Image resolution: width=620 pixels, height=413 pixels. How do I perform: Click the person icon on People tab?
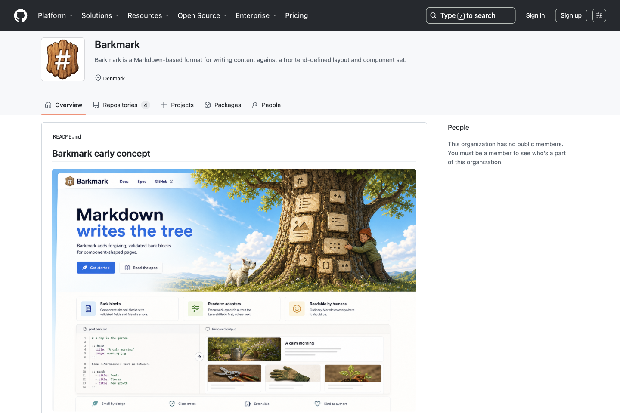[255, 105]
